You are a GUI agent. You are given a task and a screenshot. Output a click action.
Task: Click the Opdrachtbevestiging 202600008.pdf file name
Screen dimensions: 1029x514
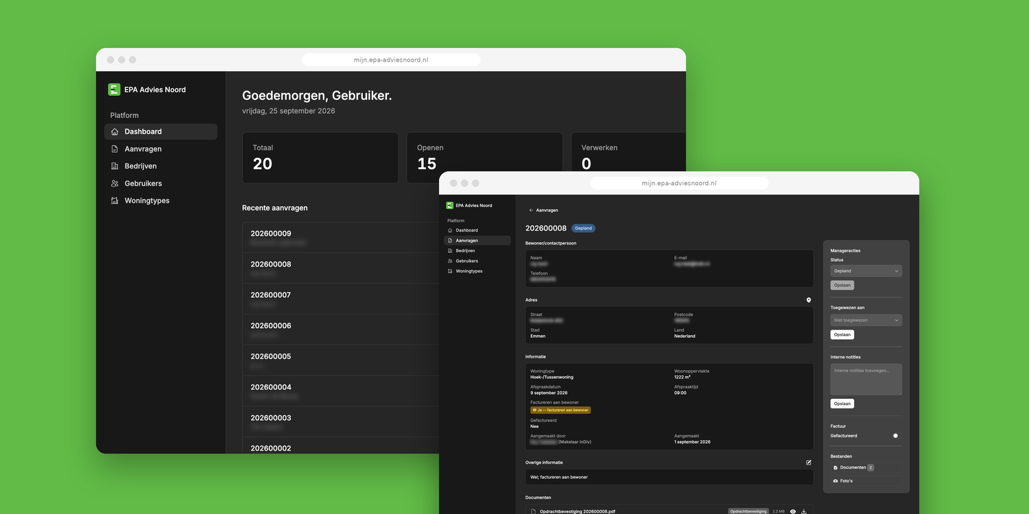coord(578,511)
